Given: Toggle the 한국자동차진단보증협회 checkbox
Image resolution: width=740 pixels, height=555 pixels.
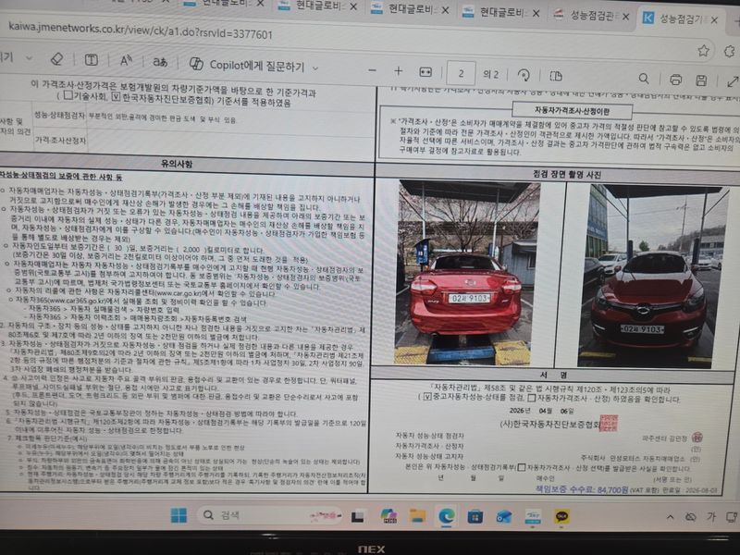Looking at the screenshot, I should (x=115, y=95).
